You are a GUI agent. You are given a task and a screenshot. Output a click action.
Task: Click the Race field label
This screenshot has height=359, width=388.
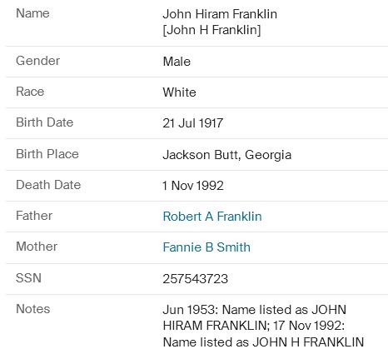point(30,92)
